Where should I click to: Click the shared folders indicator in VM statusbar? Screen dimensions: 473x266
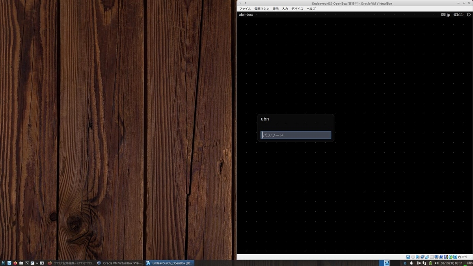[432, 257]
